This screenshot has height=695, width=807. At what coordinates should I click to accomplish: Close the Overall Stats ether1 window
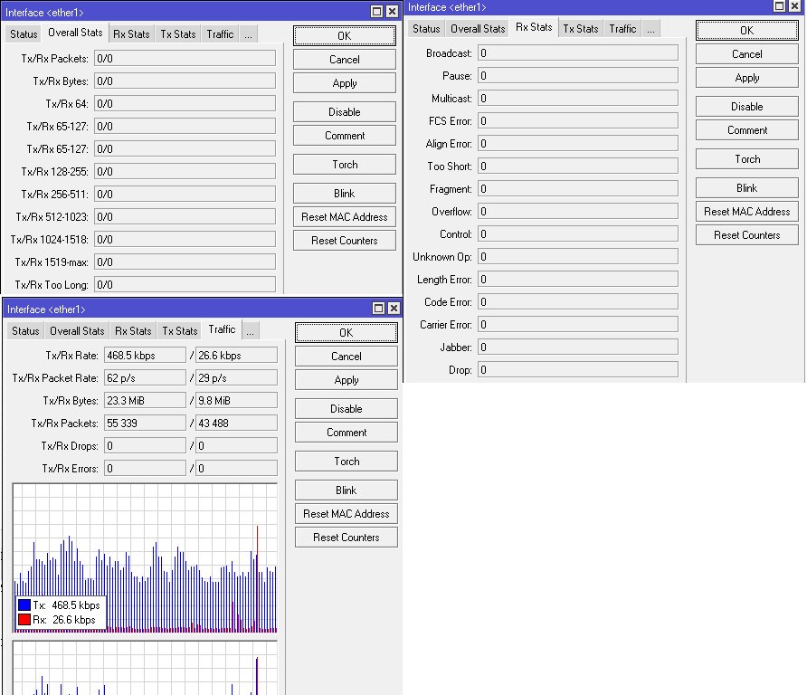pos(392,12)
